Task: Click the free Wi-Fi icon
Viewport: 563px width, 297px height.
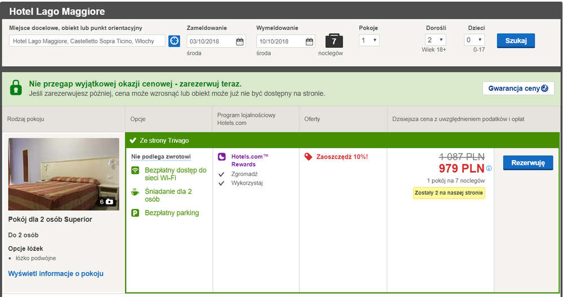Action: (135, 170)
